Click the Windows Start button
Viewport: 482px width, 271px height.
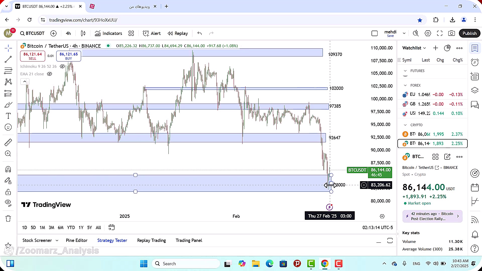(x=144, y=264)
